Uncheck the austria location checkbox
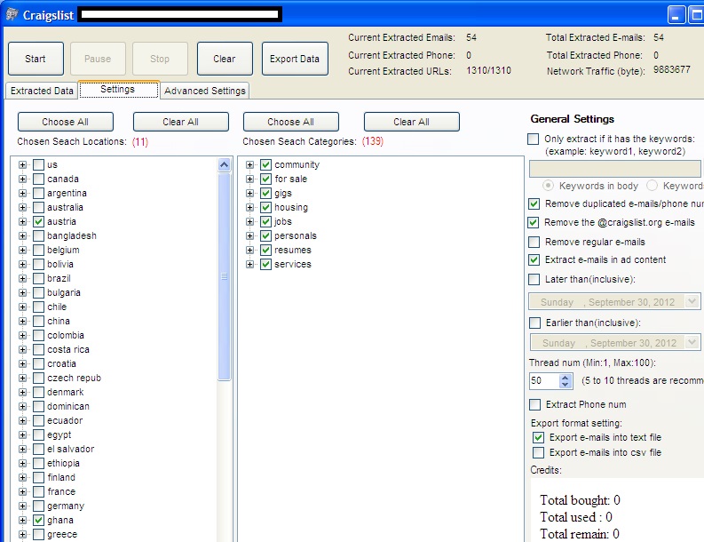 (38, 221)
